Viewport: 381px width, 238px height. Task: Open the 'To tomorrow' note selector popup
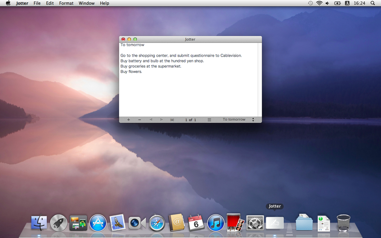click(x=238, y=120)
